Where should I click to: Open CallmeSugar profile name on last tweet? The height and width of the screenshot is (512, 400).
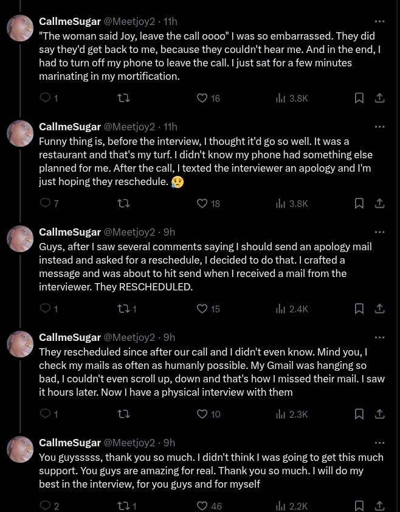(x=70, y=443)
